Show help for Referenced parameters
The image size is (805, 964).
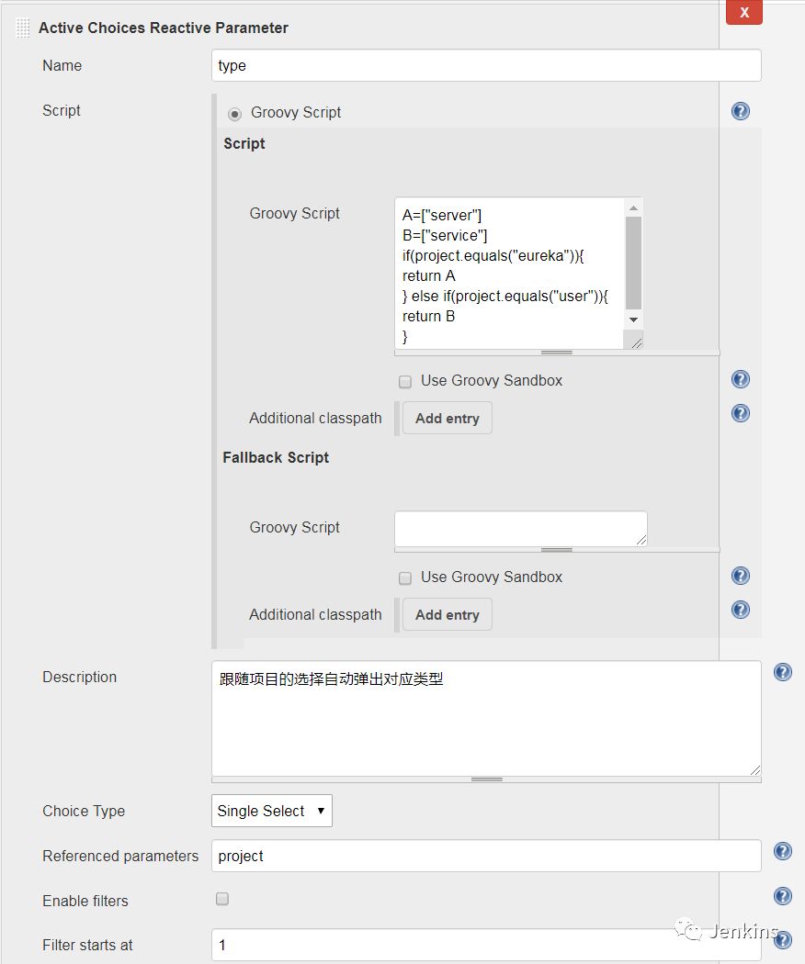click(x=783, y=851)
